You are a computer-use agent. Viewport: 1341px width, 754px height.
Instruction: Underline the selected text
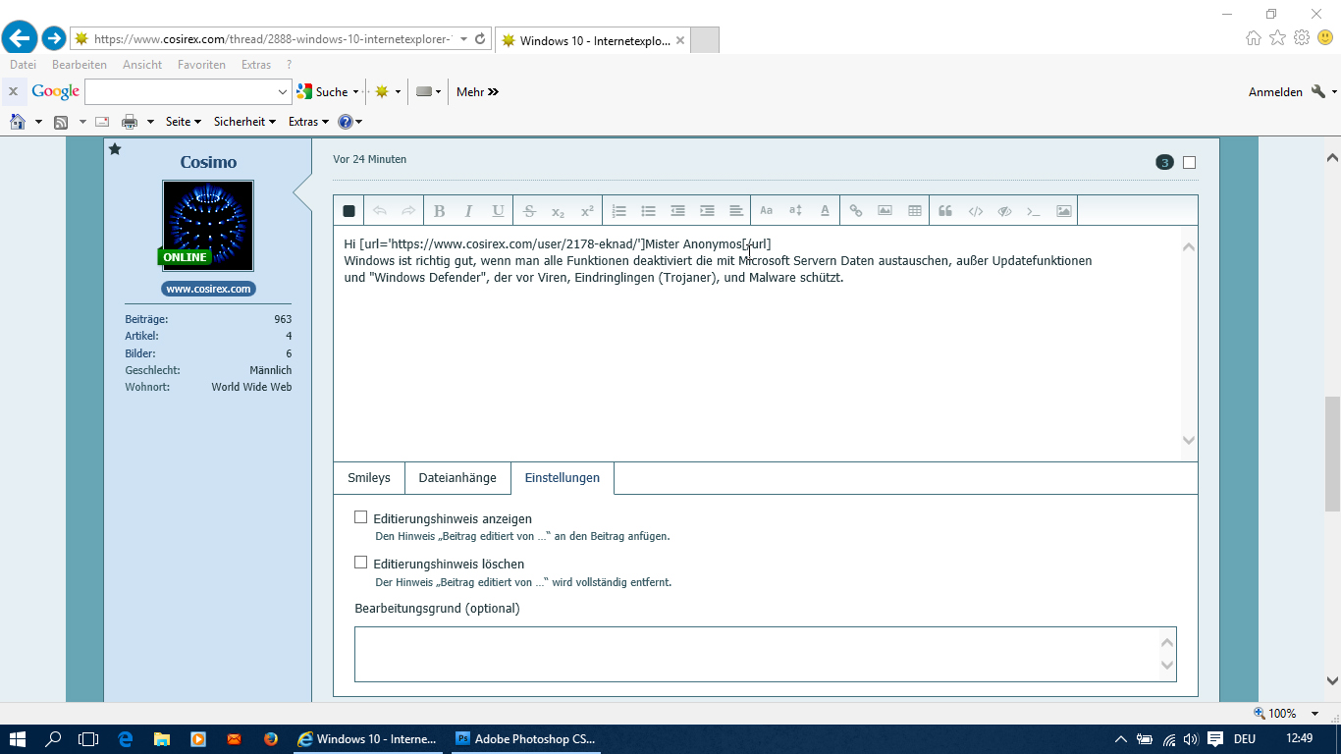click(499, 211)
